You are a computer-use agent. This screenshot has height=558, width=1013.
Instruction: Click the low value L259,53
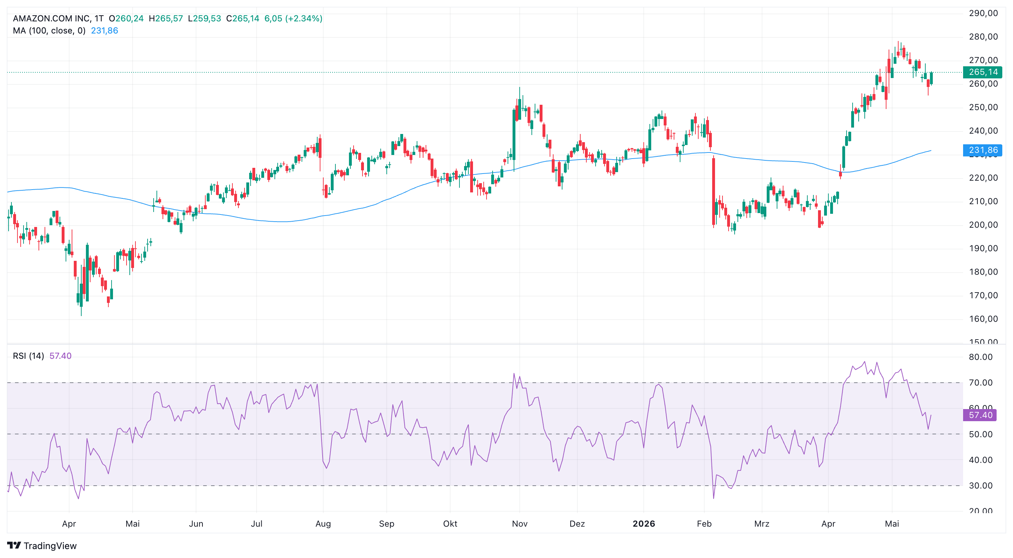point(205,19)
